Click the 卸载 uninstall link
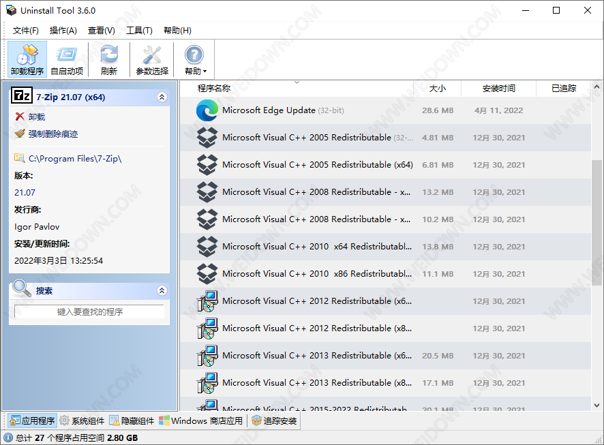Screen dimensions: 604x445 click(37, 117)
